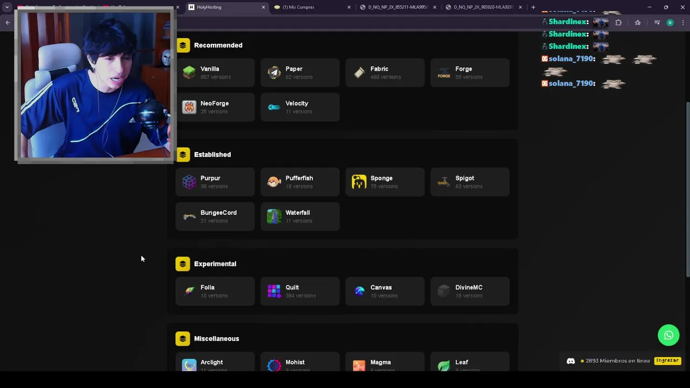This screenshot has width=690, height=388.
Task: Click the Fabric icon
Action: tap(359, 73)
